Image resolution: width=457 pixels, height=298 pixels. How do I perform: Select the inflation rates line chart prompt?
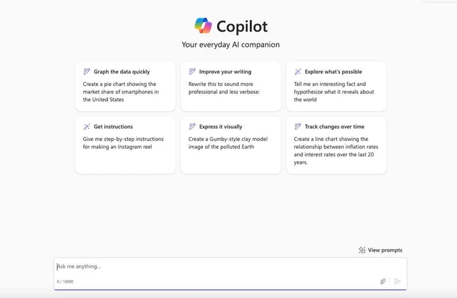coord(336,145)
